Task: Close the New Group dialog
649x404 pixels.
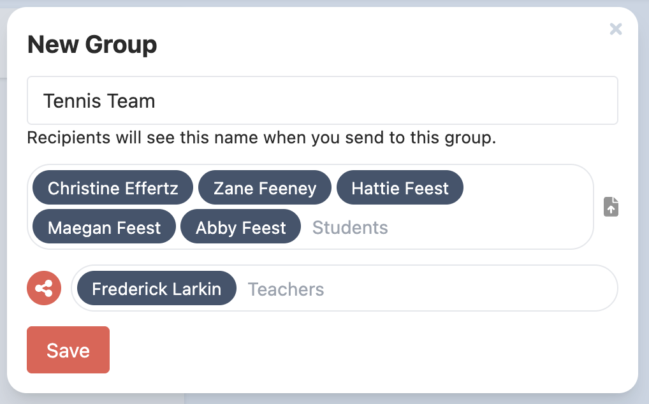Action: point(615,29)
